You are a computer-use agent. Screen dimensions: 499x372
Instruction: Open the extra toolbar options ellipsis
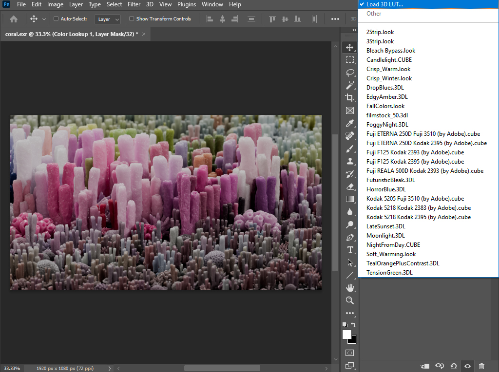click(x=335, y=19)
